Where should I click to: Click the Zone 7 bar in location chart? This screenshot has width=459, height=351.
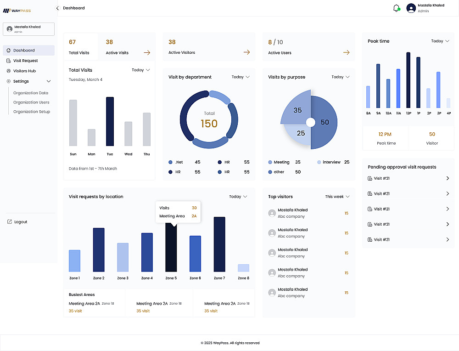tap(219, 244)
